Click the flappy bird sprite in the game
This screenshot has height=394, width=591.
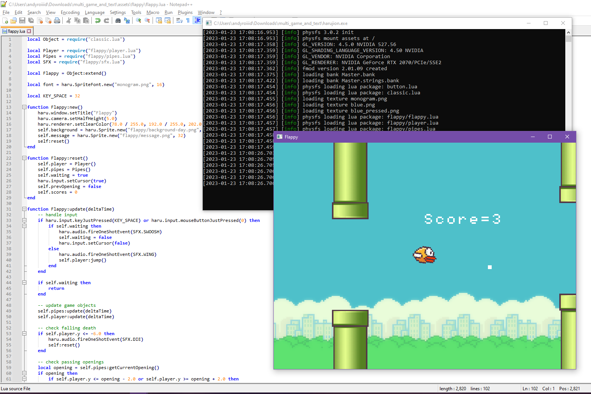tap(424, 255)
